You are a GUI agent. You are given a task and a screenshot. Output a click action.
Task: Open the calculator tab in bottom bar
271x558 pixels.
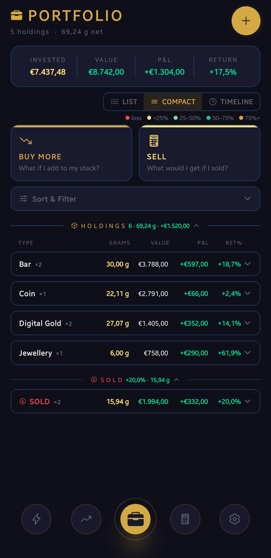pyautogui.click(x=185, y=519)
